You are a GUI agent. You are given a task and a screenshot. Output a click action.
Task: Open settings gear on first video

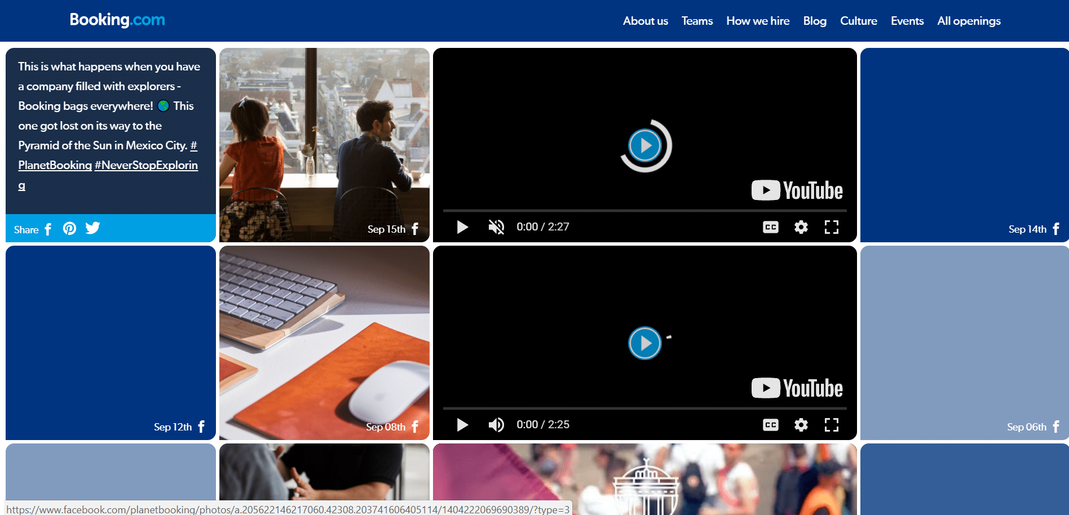point(801,227)
